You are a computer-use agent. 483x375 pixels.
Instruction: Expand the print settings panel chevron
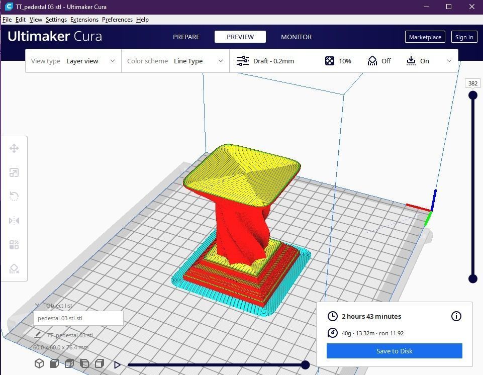(449, 61)
